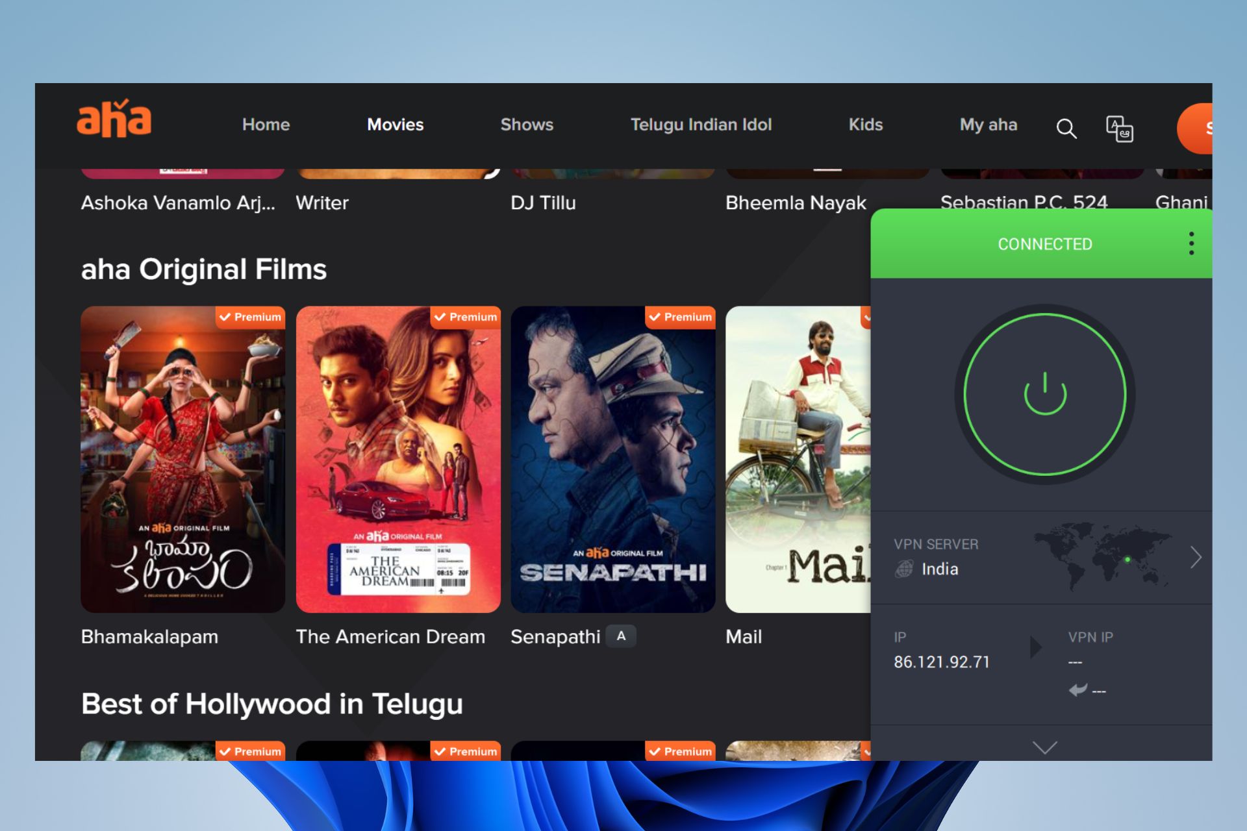The height and width of the screenshot is (831, 1247).
Task: Select the Movies tab
Action: (396, 123)
